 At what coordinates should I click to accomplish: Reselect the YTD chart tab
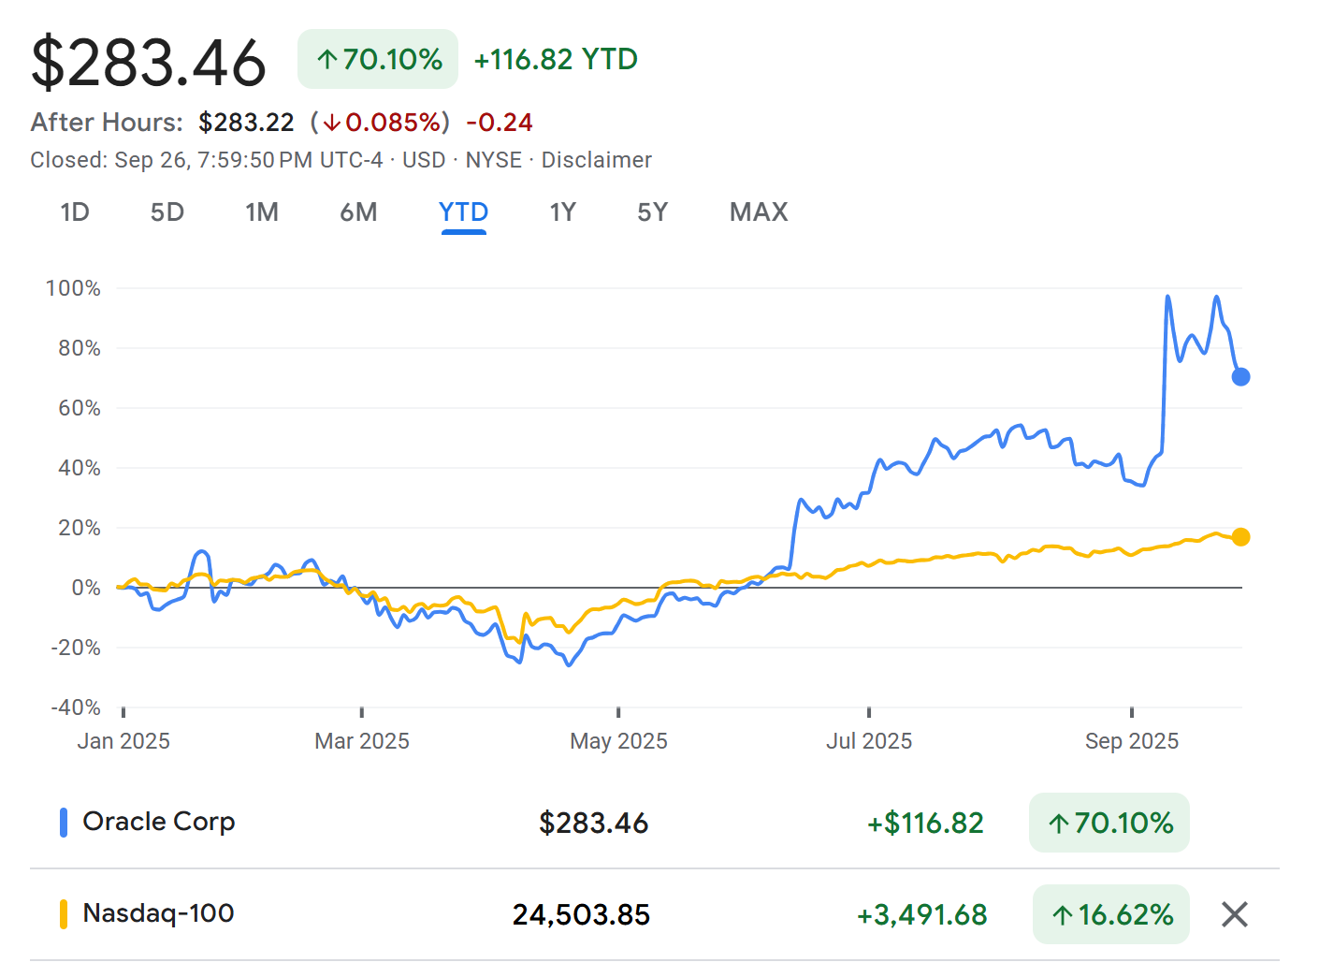[463, 212]
